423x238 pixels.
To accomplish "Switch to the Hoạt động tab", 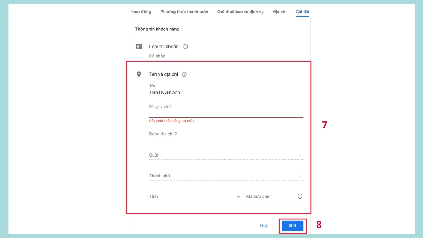I will 141,12.
